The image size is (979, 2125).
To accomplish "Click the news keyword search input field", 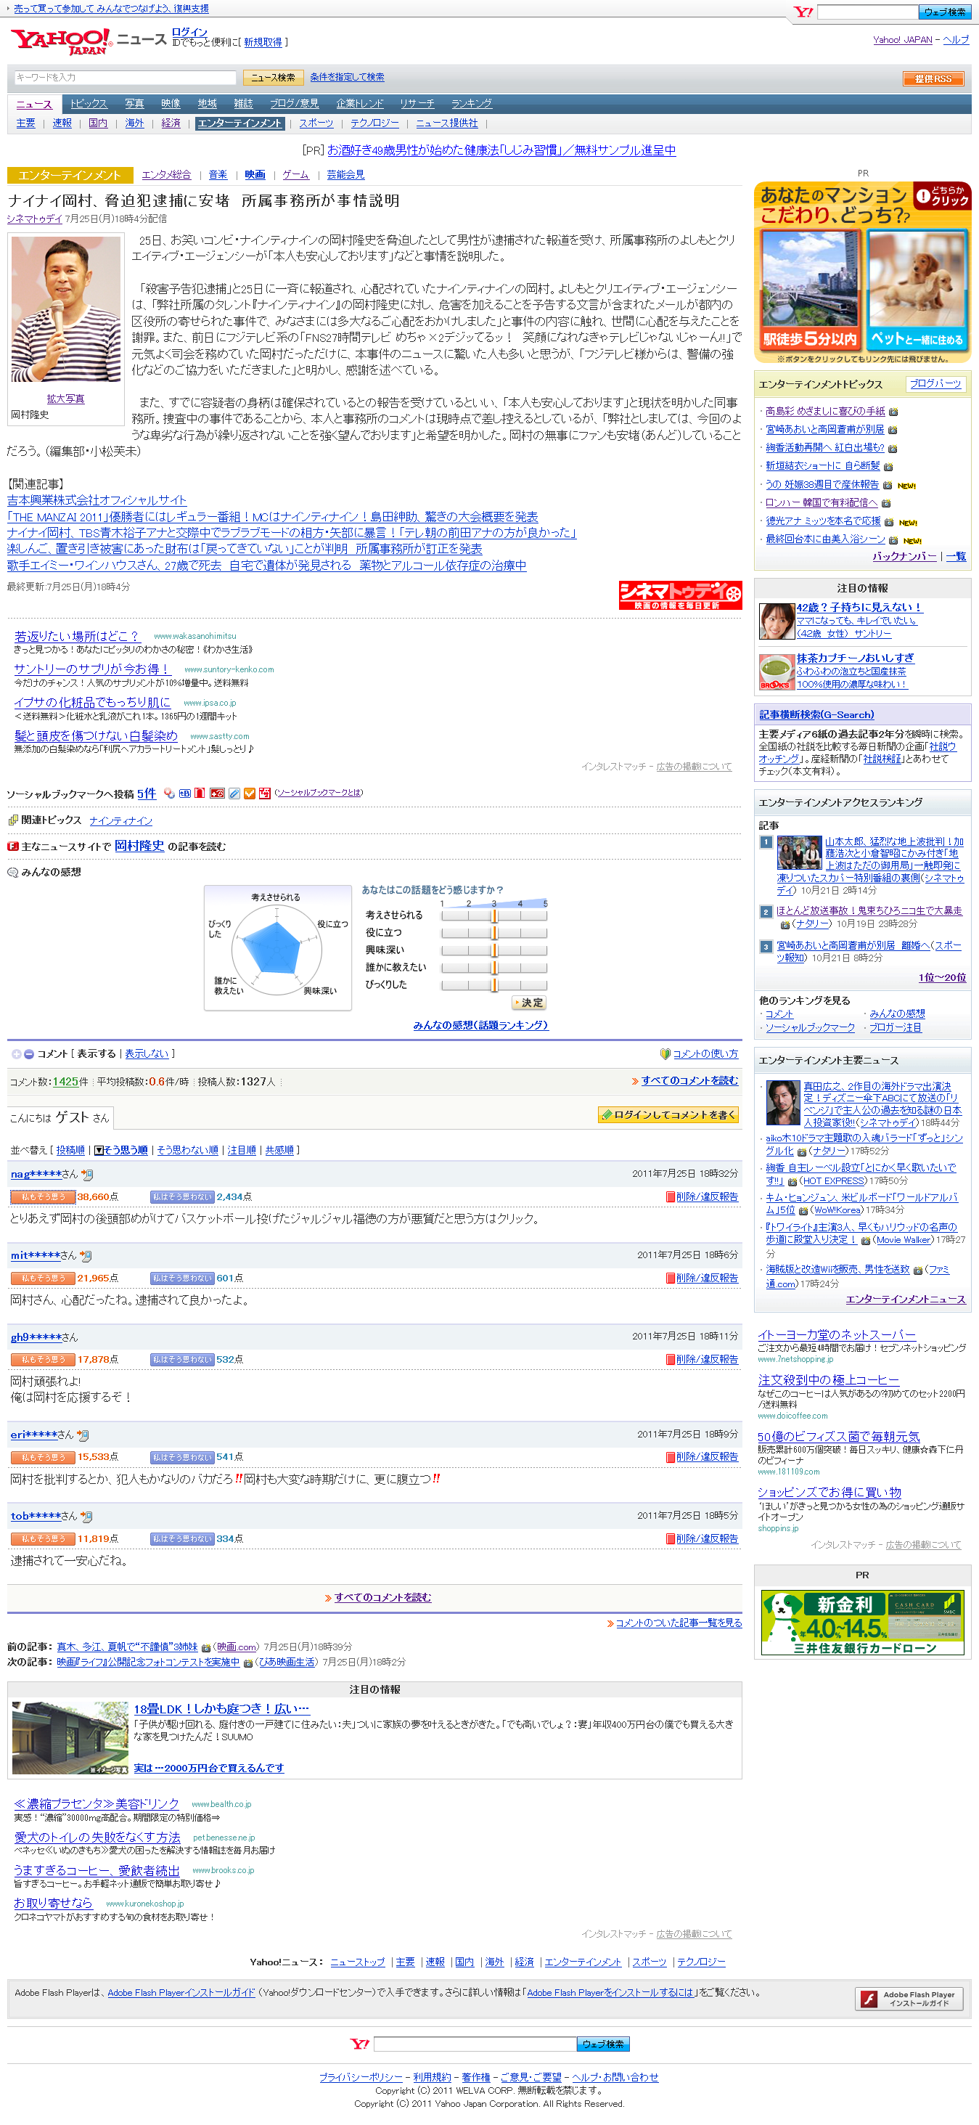I will [x=126, y=78].
